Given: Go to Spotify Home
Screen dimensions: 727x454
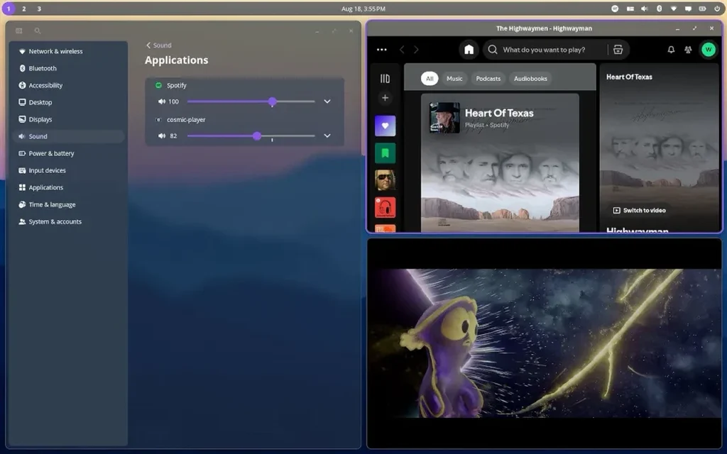Looking at the screenshot, I should pyautogui.click(x=469, y=50).
